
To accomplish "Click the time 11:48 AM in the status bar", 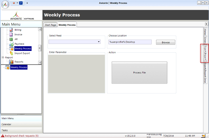I will pyautogui.click(x=190, y=136).
